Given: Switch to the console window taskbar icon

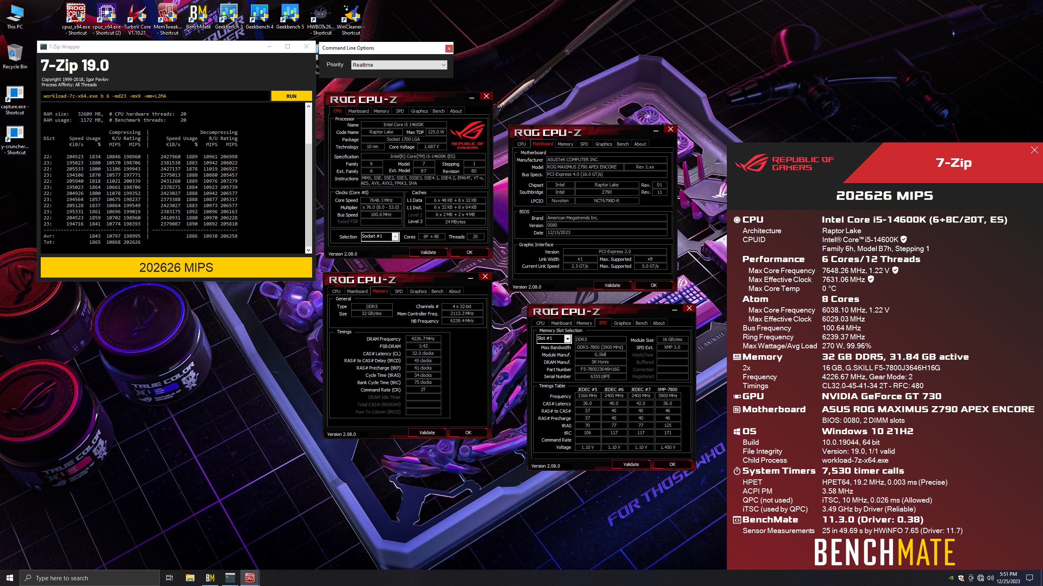Looking at the screenshot, I should [x=230, y=578].
